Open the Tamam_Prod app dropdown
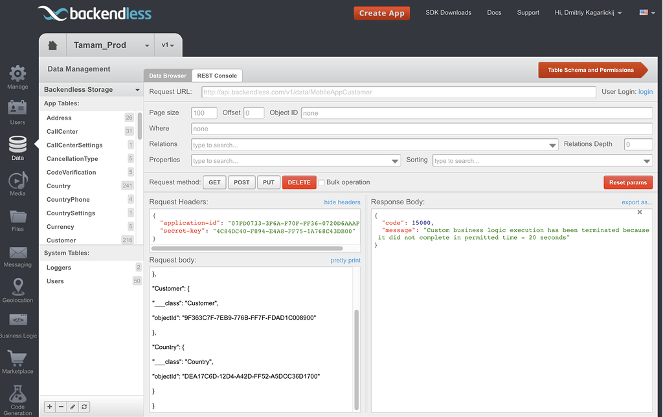Image resolution: width=663 pixels, height=417 pixels. coord(110,45)
